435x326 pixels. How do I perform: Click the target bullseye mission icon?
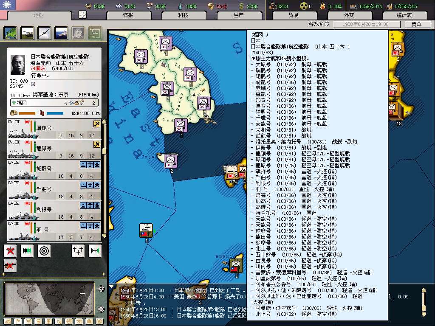pos(44,251)
